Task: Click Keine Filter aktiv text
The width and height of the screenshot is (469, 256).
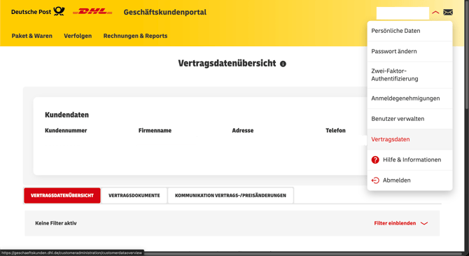Action: [56, 223]
